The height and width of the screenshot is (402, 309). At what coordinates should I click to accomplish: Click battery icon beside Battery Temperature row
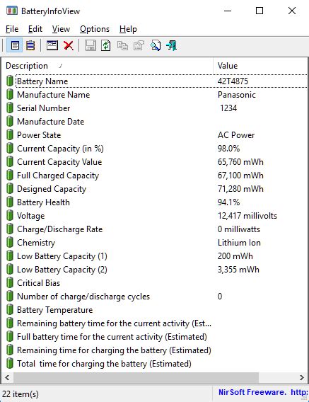[x=10, y=309]
